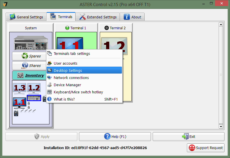Click the Inventory gear icon

point(20,75)
